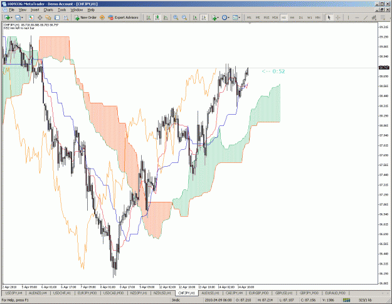Switch to the EURGBP,M30 chart tab
Viewport: 392px width, 304px height.
click(x=258, y=293)
